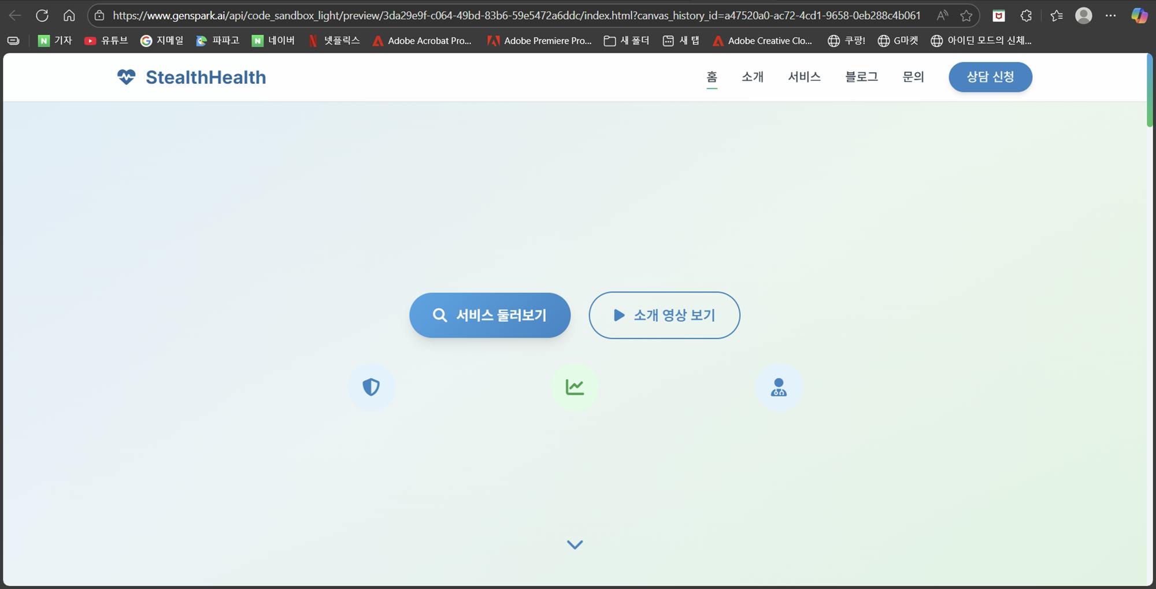Select the shield feature icon
The width and height of the screenshot is (1156, 589).
point(371,387)
